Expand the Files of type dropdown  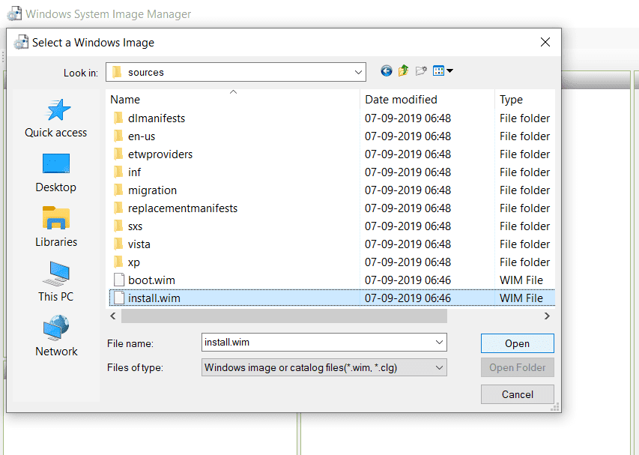pos(439,367)
